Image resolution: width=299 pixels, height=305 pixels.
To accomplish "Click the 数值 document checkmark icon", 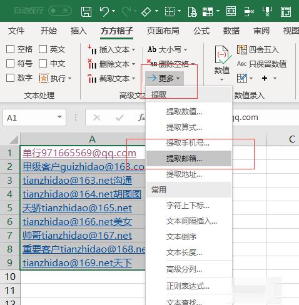I will coord(222,55).
